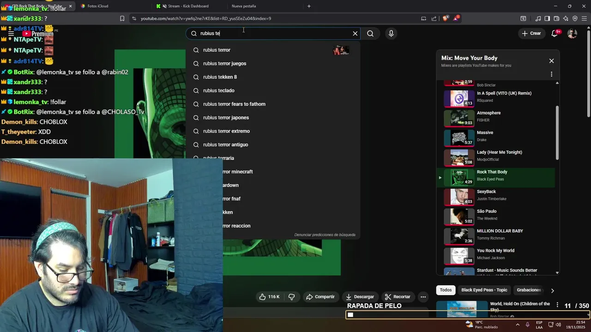Choose 'rubius terror fears to fathom' suggestion

[x=272, y=104]
